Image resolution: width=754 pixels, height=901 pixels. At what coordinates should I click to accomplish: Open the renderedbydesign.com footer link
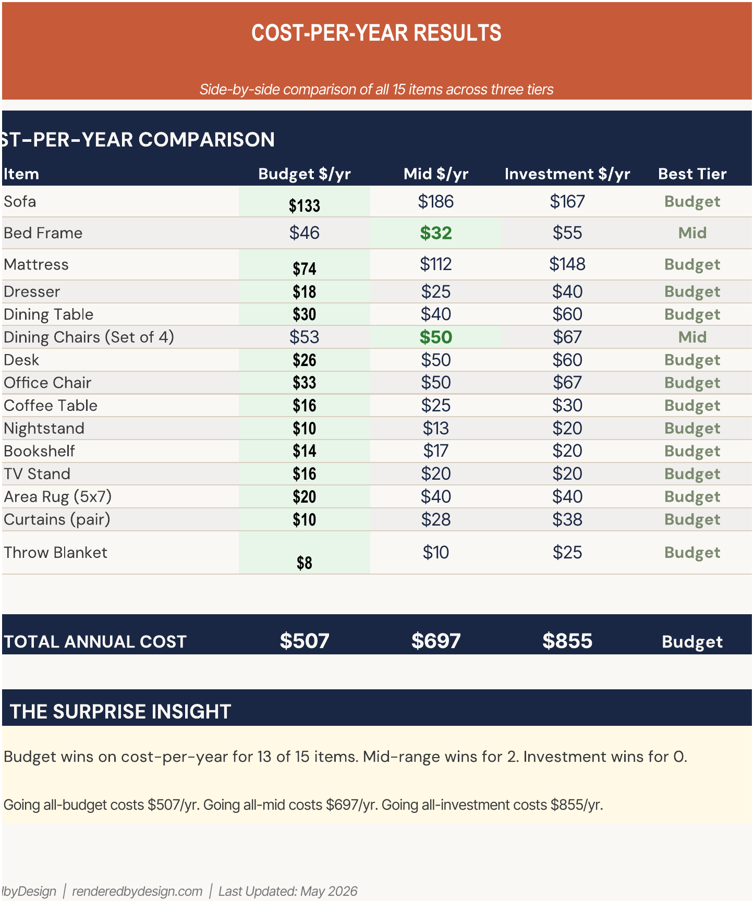coord(137,891)
